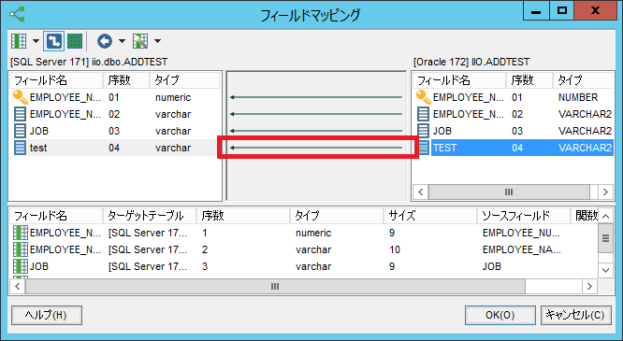Click the column layout toolbar icon
Screen dimensions: 623x341
click(x=19, y=41)
